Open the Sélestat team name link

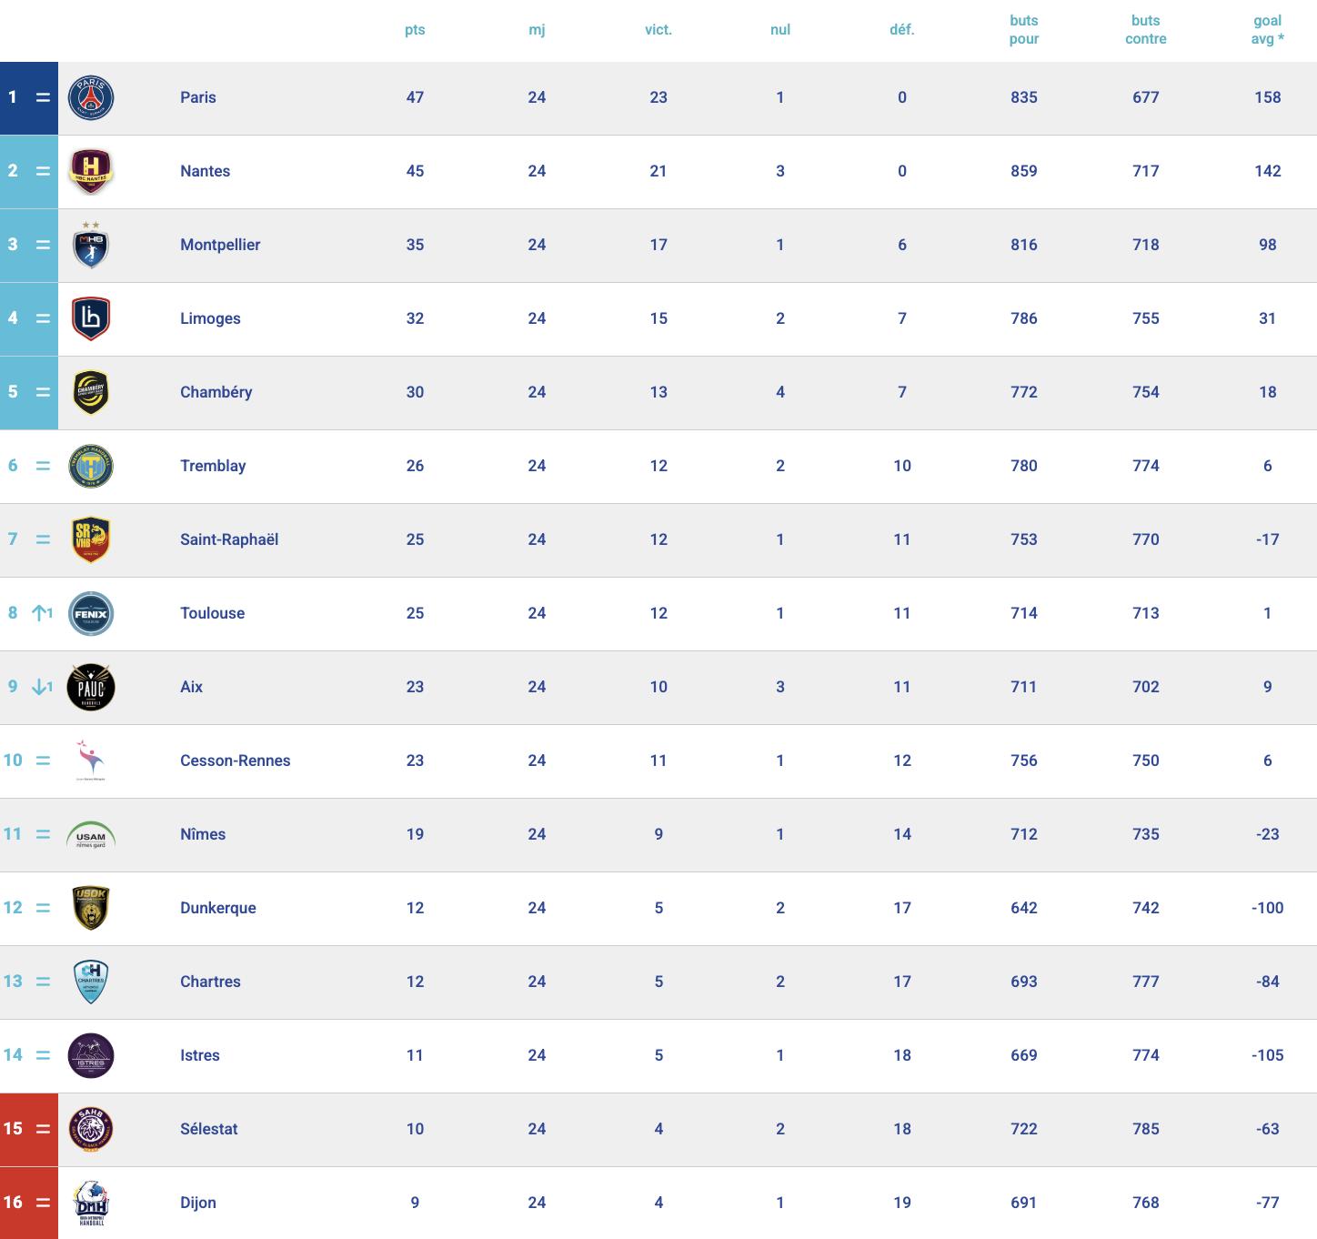(208, 1129)
